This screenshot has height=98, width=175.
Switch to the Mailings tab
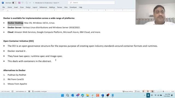52,7
